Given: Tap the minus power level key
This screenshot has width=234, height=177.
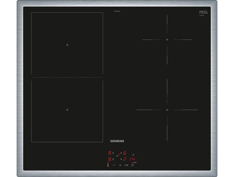Looking at the screenshot, I should pyautogui.click(x=114, y=165).
